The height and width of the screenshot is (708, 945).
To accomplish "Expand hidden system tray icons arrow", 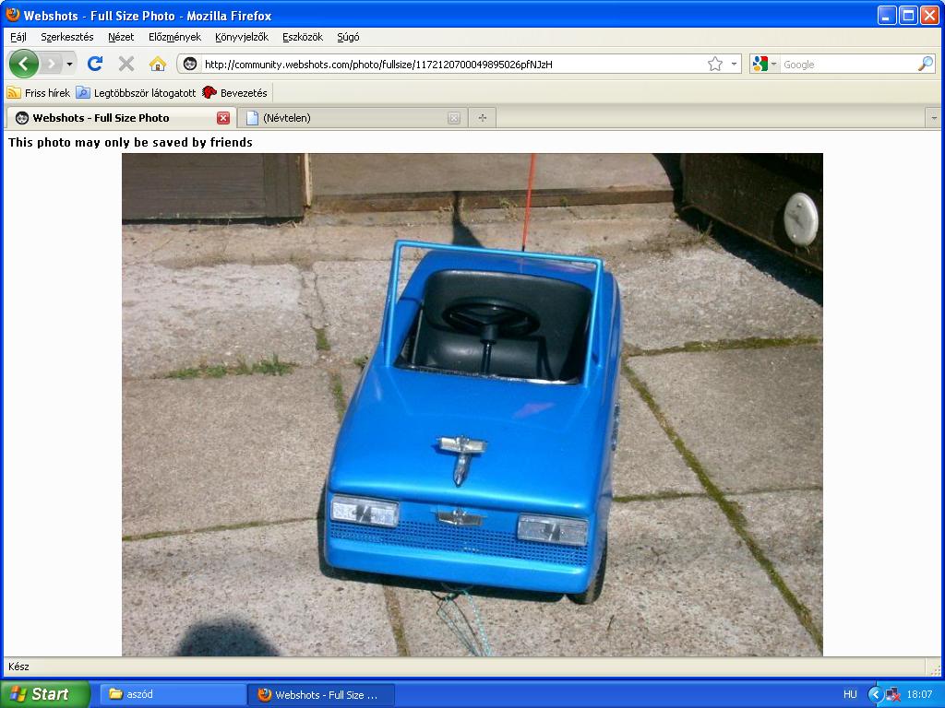I will [x=875, y=694].
